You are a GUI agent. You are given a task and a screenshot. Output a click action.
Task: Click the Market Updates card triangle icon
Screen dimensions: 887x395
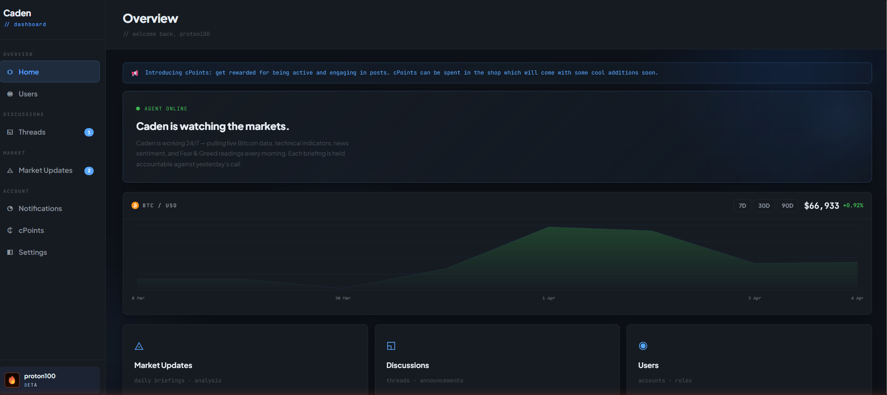coord(139,346)
